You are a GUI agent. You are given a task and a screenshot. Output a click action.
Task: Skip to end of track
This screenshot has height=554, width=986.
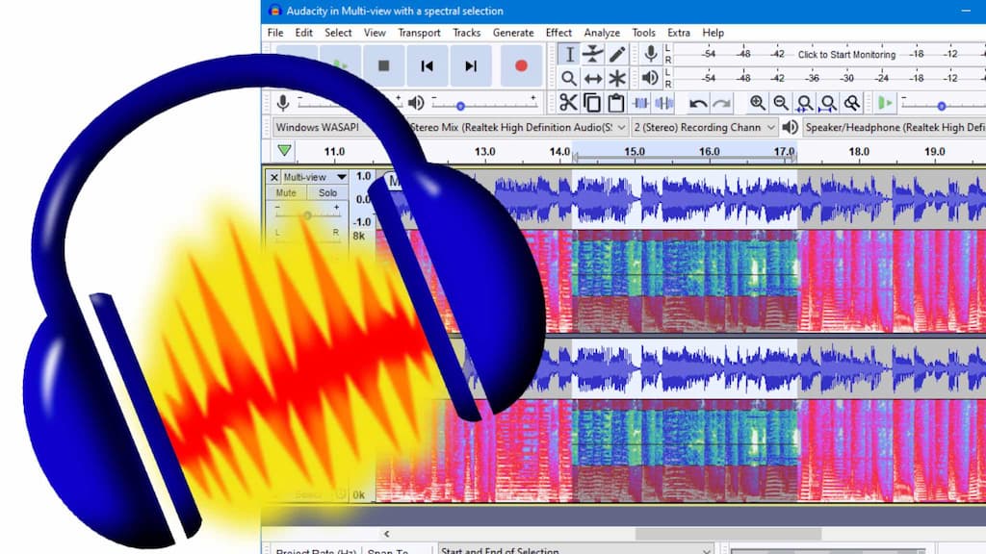(470, 65)
